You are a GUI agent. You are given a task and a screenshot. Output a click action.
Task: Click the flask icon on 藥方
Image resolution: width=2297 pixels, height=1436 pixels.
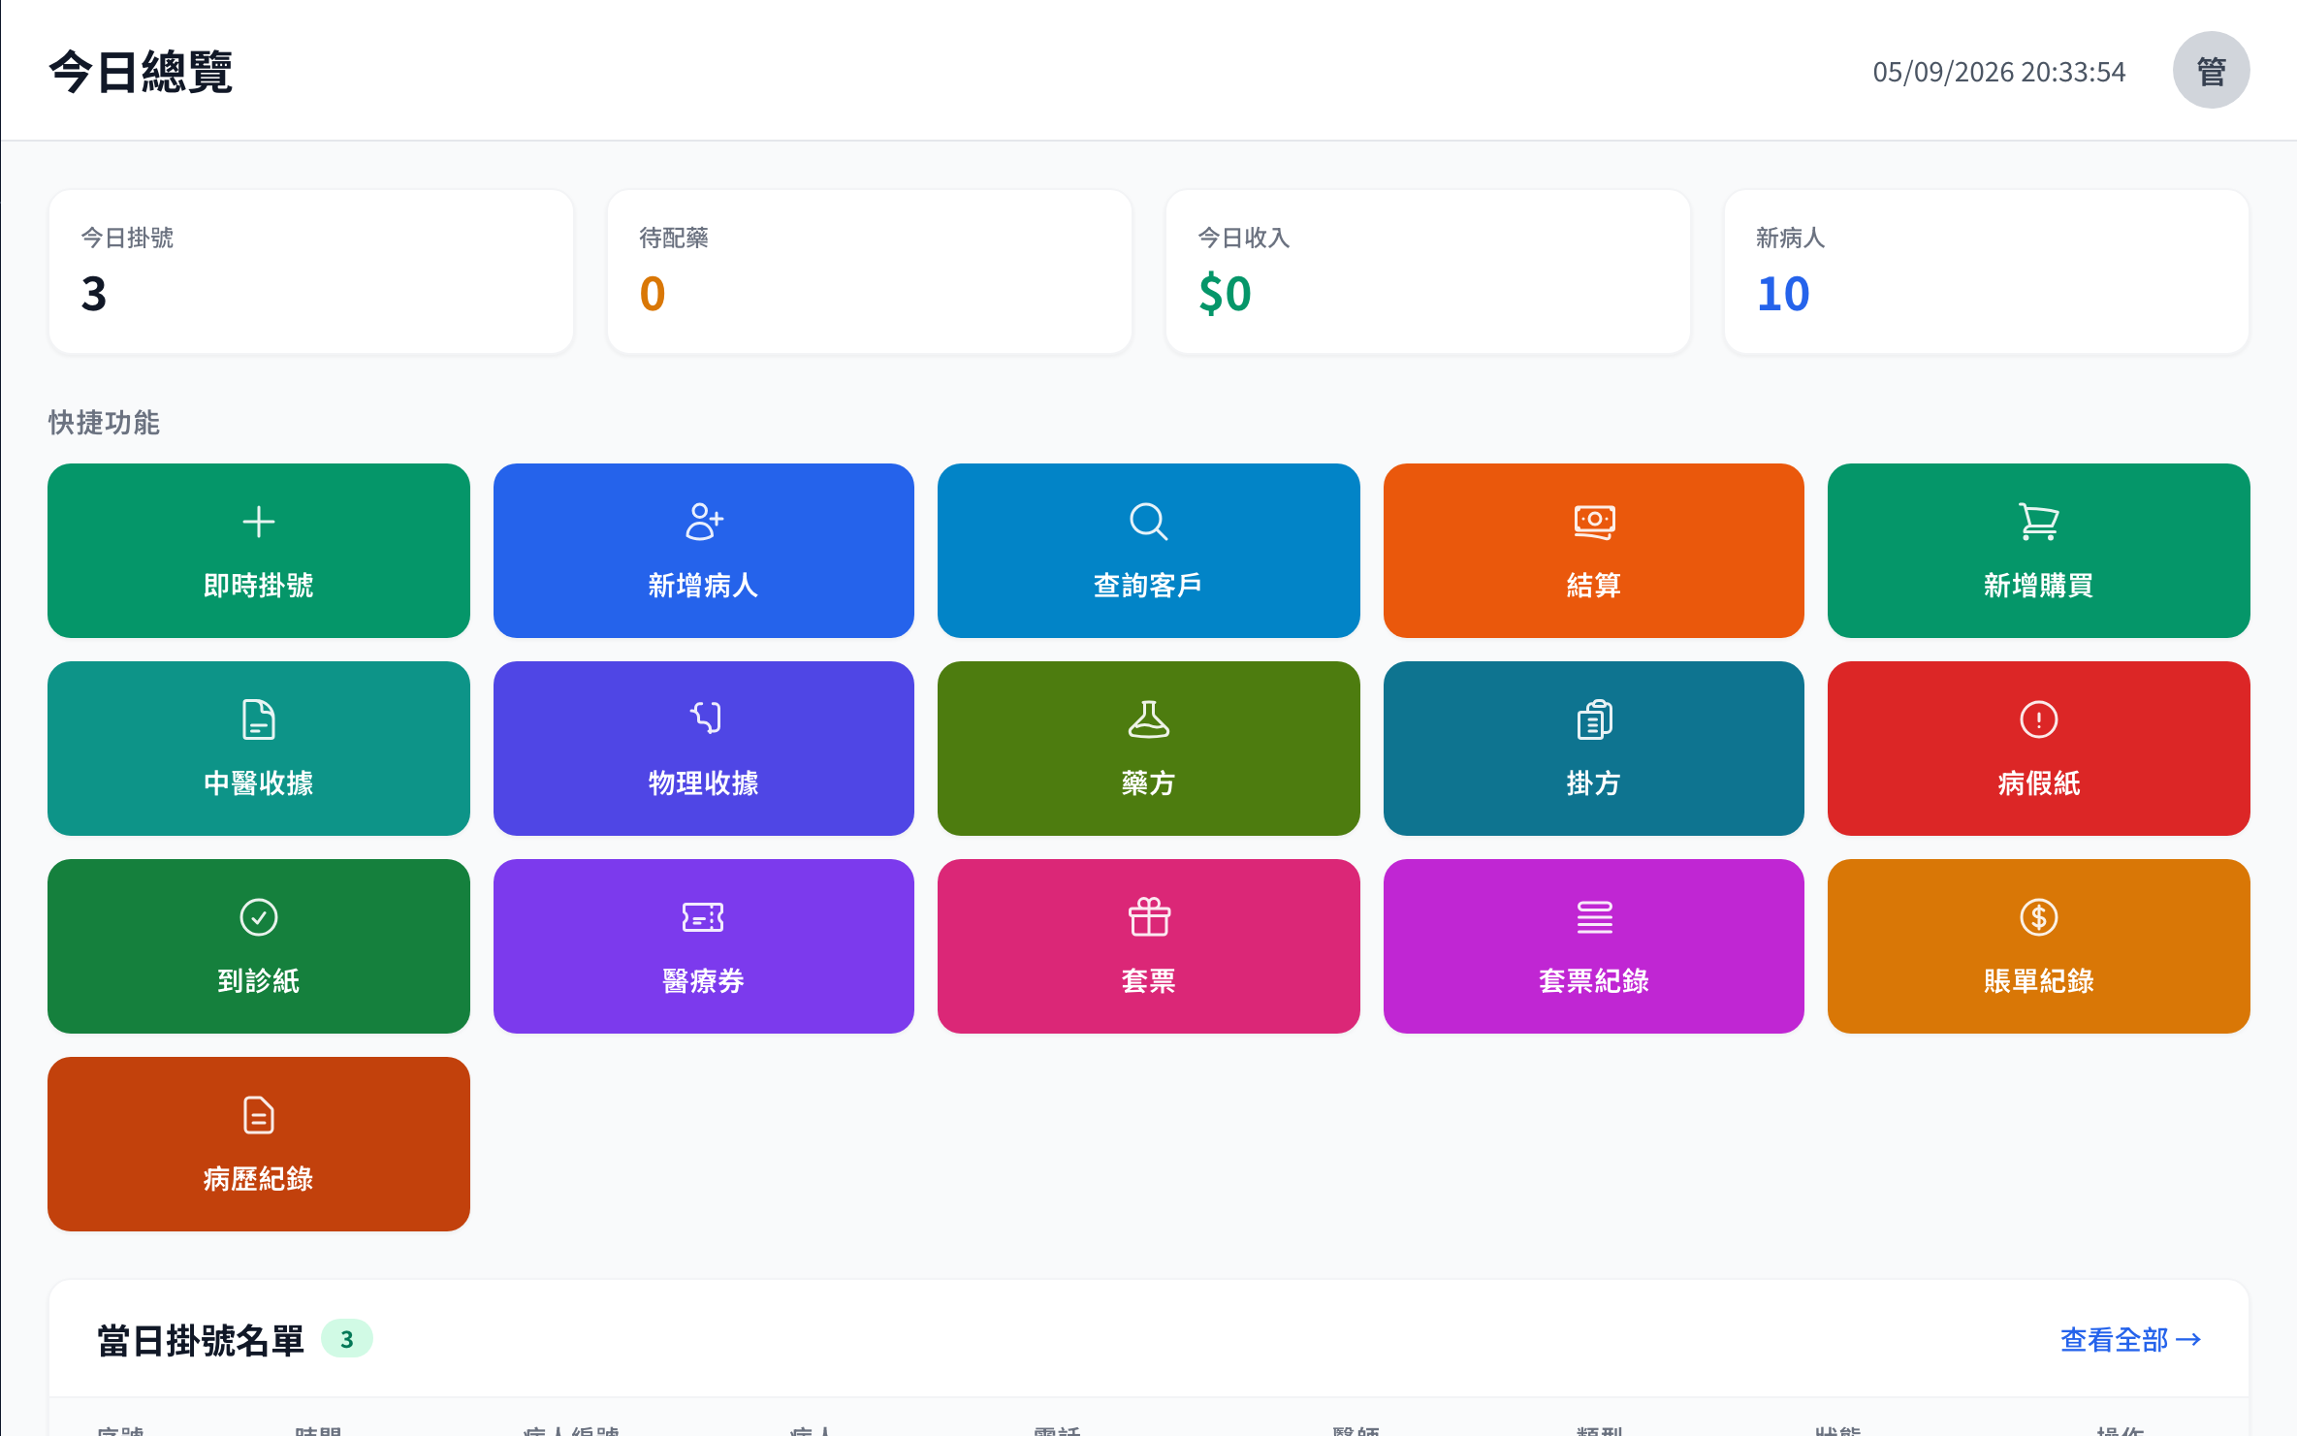pyautogui.click(x=1148, y=719)
